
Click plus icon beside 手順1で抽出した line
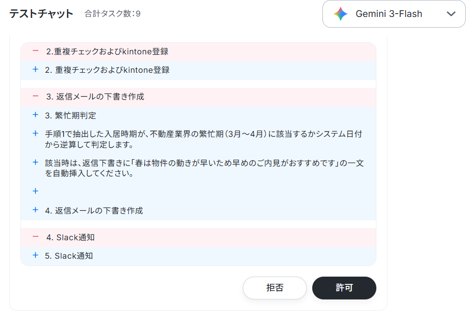(x=35, y=133)
